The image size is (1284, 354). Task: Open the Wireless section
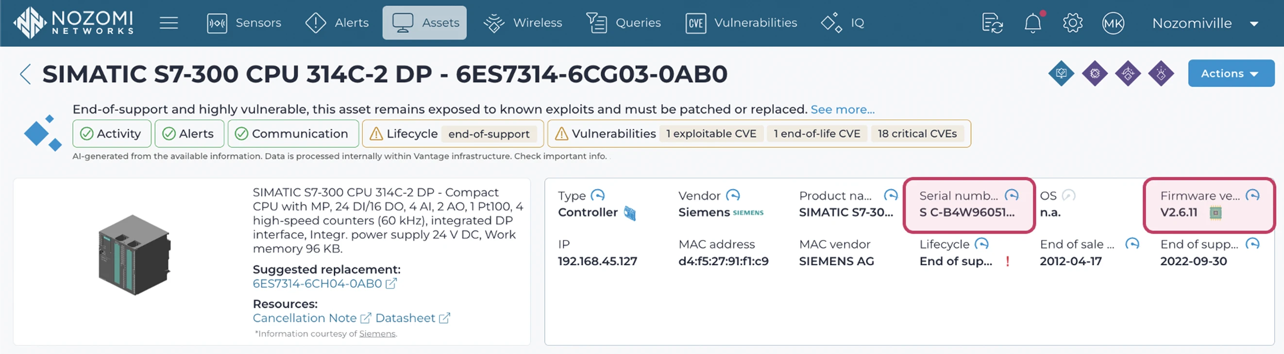(x=523, y=23)
